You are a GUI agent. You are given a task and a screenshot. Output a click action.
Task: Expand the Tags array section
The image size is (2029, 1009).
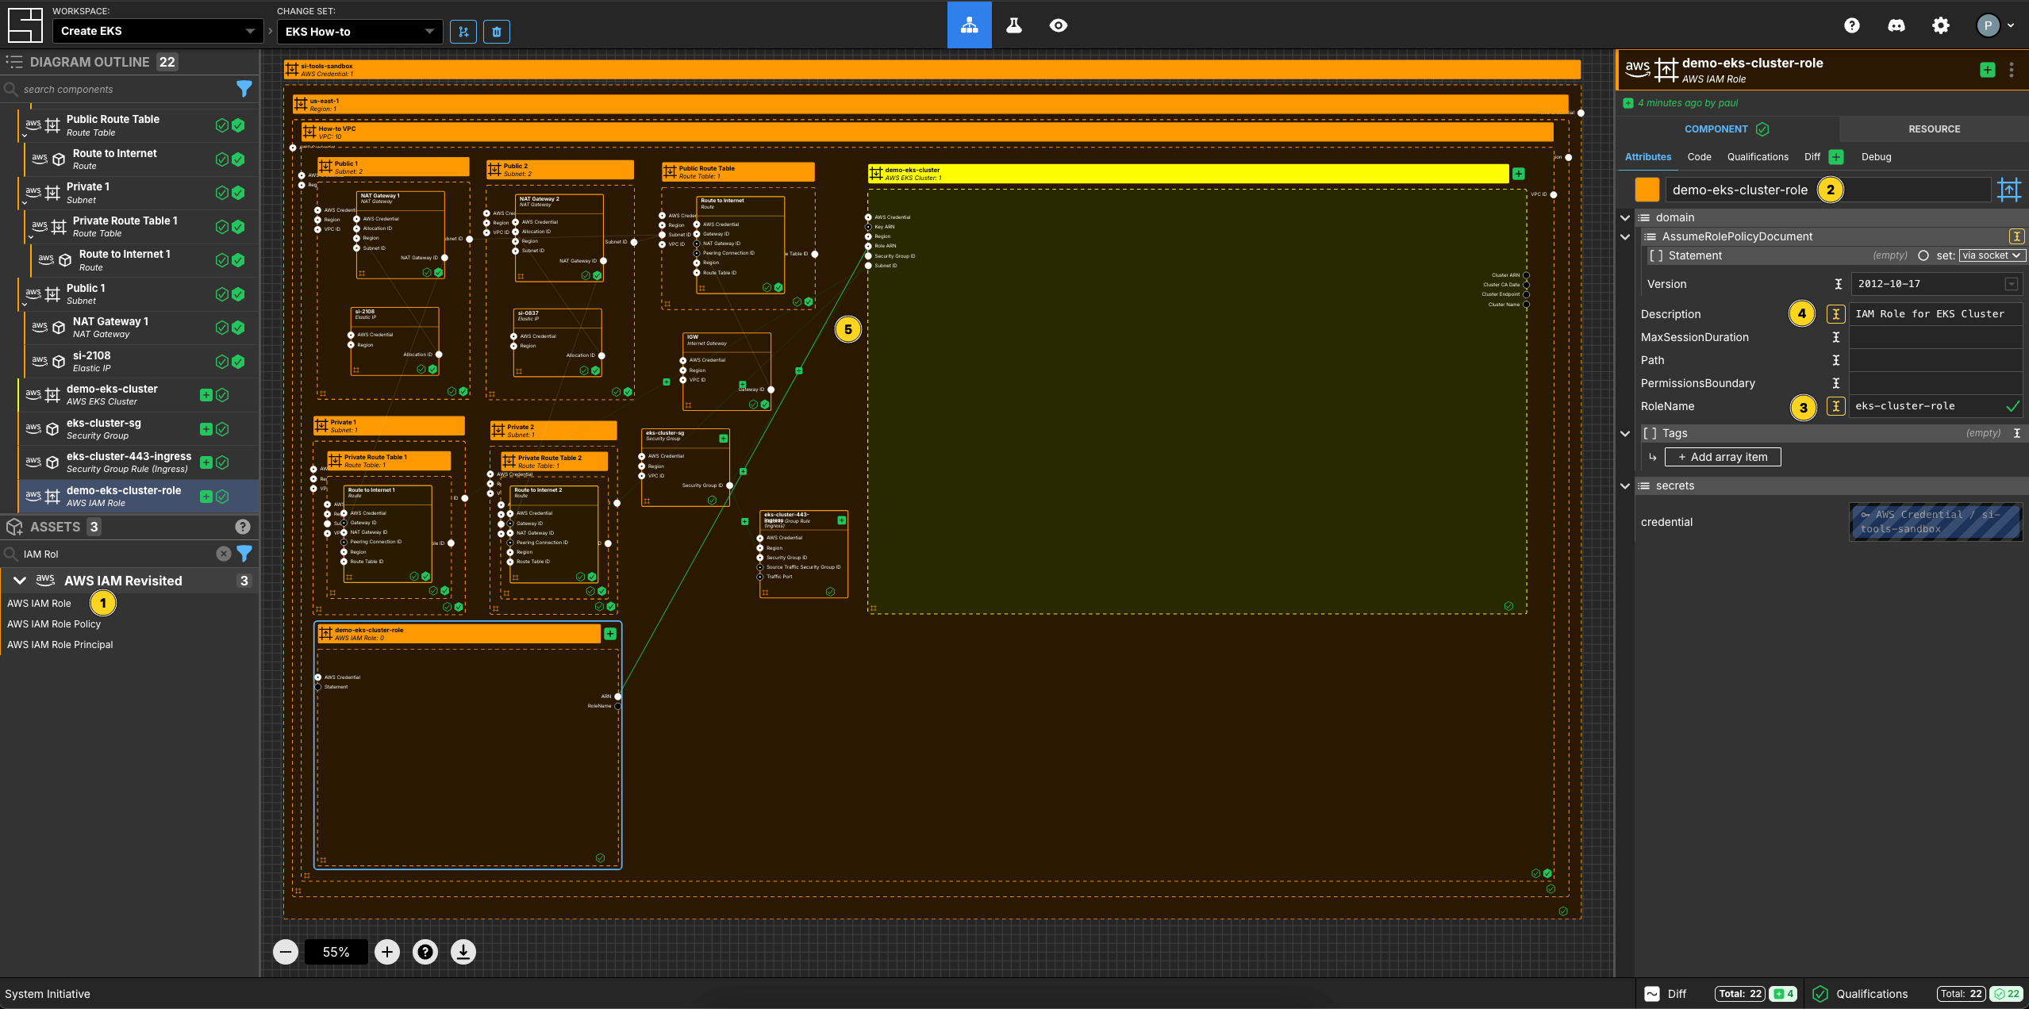tap(1627, 432)
